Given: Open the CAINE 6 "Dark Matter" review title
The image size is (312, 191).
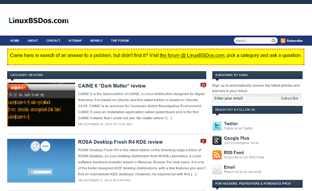Looking at the screenshot, I should coord(112,86).
